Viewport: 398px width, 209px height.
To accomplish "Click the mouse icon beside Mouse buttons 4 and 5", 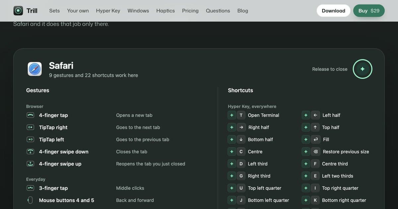I will [30, 200].
